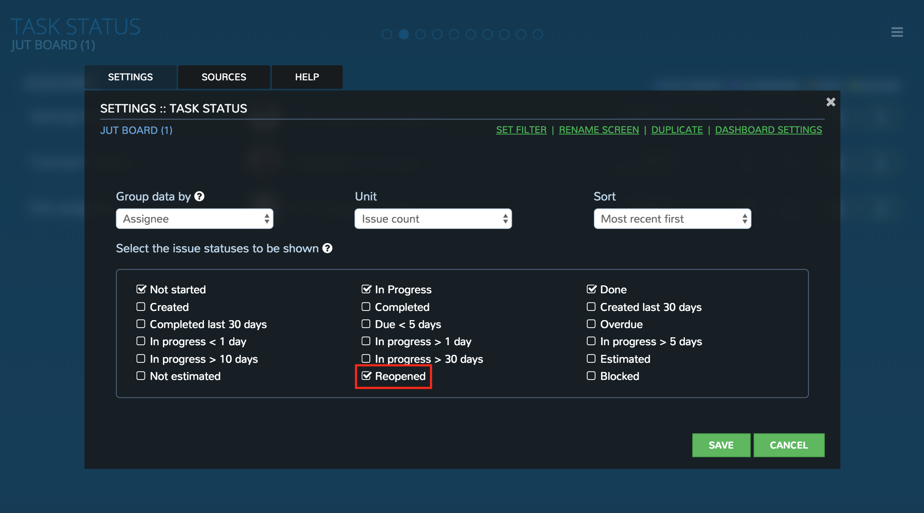The height and width of the screenshot is (513, 924).
Task: Enable the Overdue checkbox
Action: pos(591,324)
